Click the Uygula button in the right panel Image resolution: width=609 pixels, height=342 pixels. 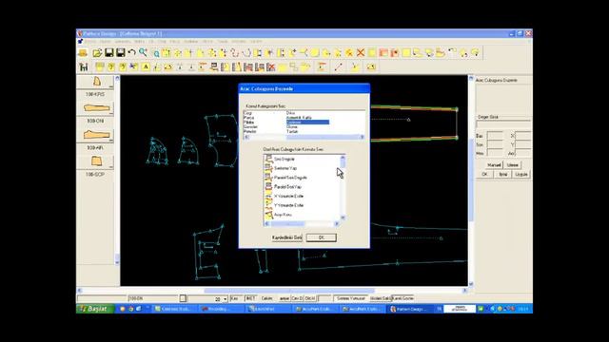pyautogui.click(x=521, y=174)
